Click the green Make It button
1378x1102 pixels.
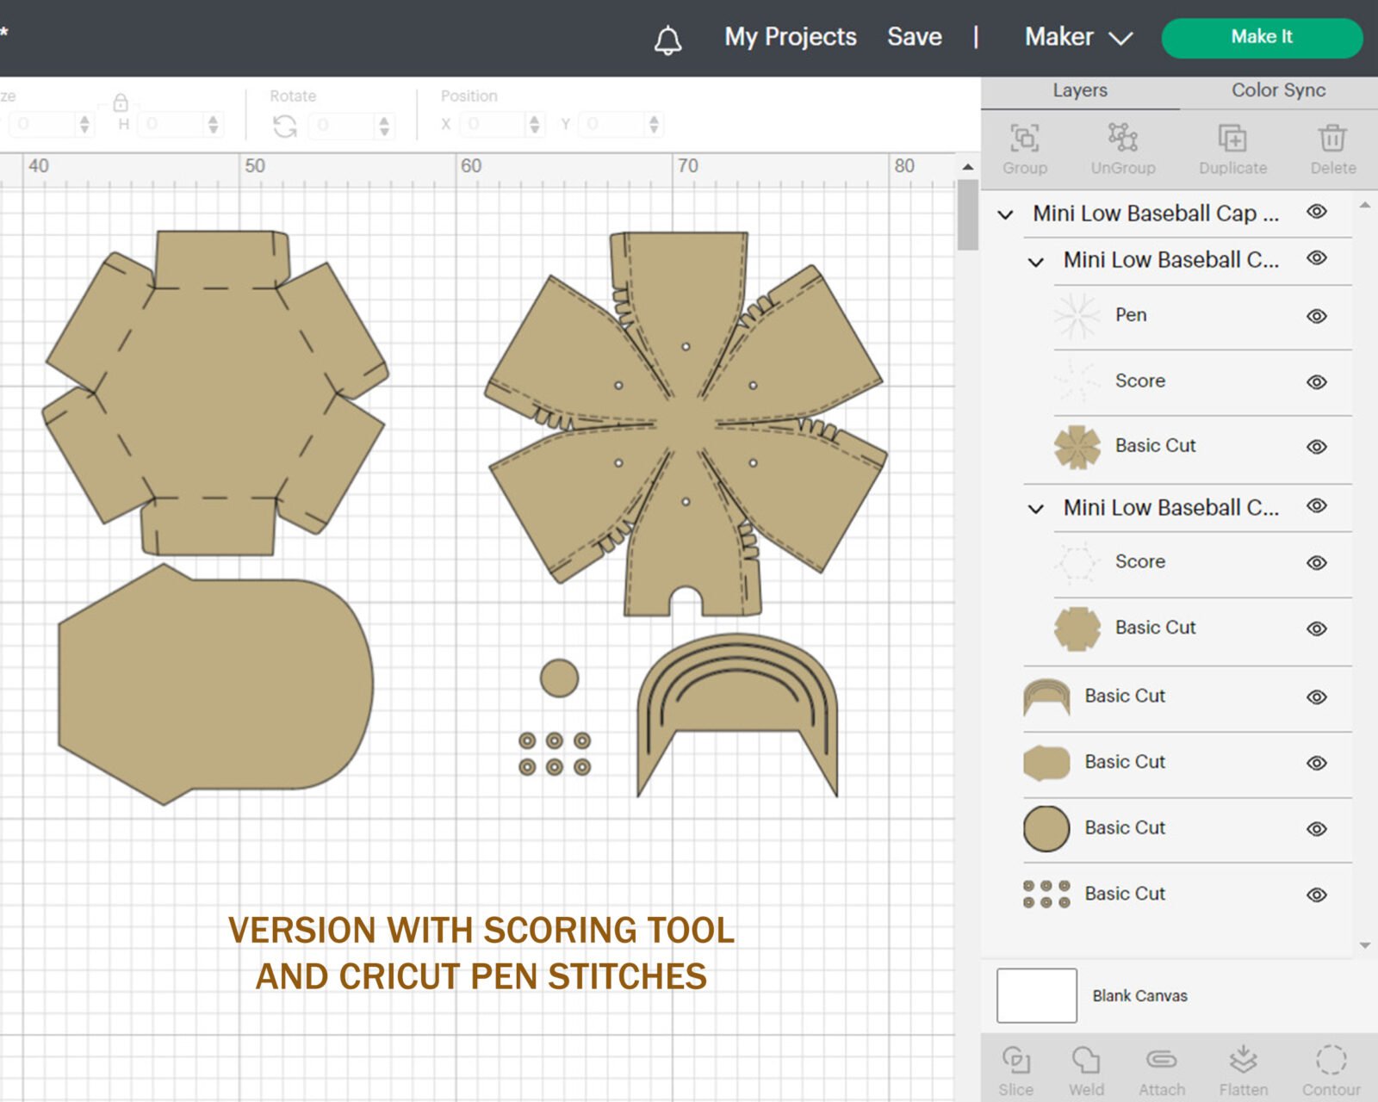[1262, 37]
